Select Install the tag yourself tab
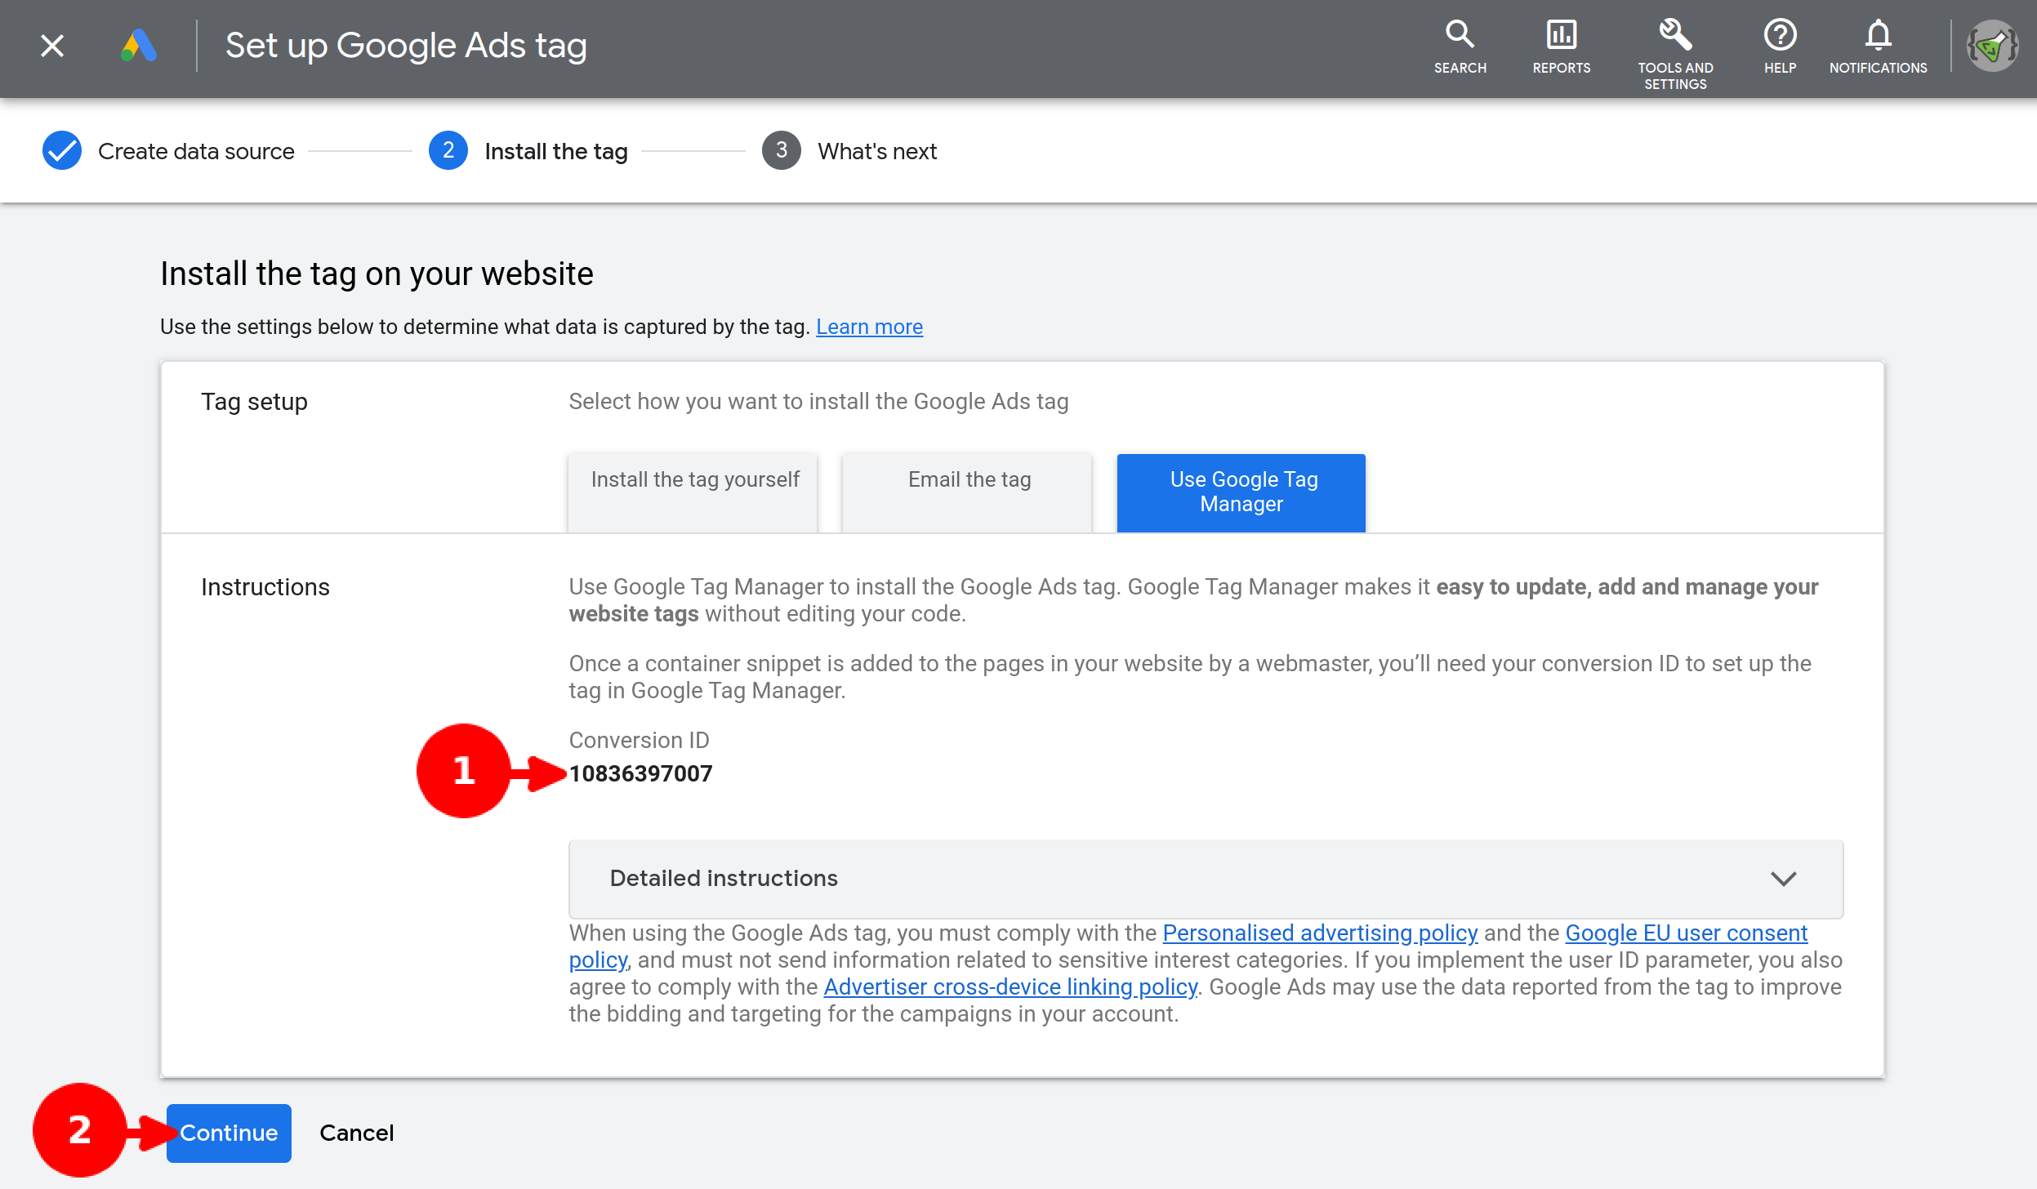Viewport: 2037px width, 1189px height. pos(694,492)
